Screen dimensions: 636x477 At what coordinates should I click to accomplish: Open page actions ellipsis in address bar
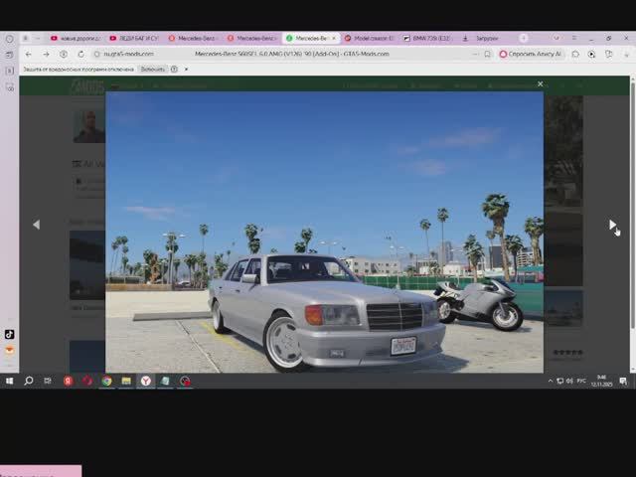pyautogui.click(x=475, y=54)
